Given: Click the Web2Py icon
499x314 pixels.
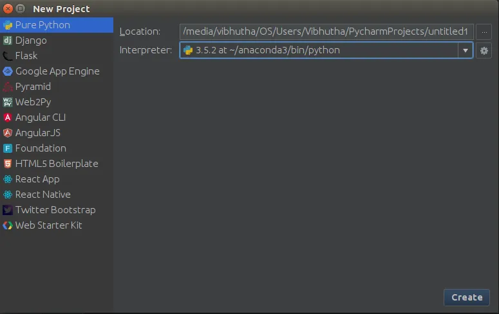Looking at the screenshot, I should pyautogui.click(x=8, y=102).
